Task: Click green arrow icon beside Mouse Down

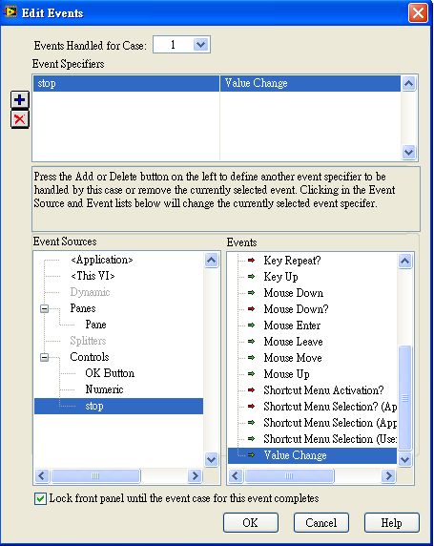Action: coord(251,293)
